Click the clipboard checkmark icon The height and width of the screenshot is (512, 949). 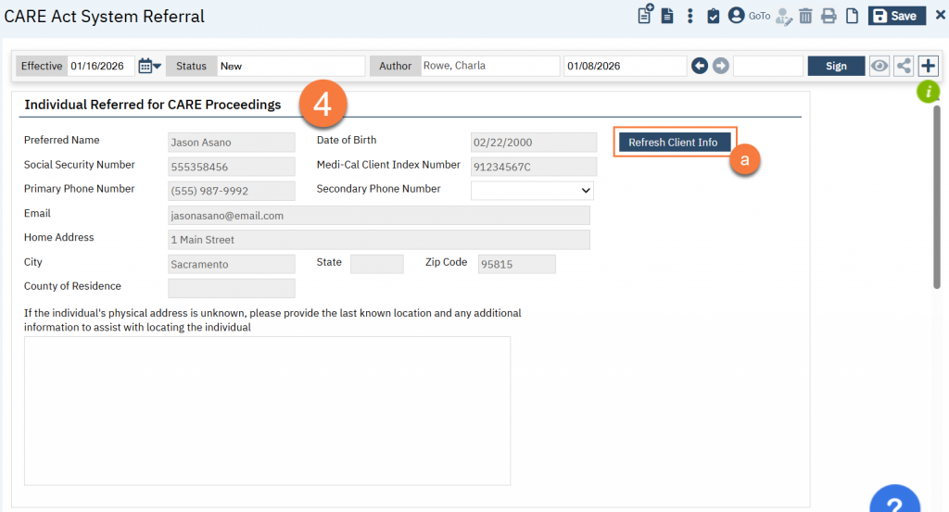[x=713, y=16]
